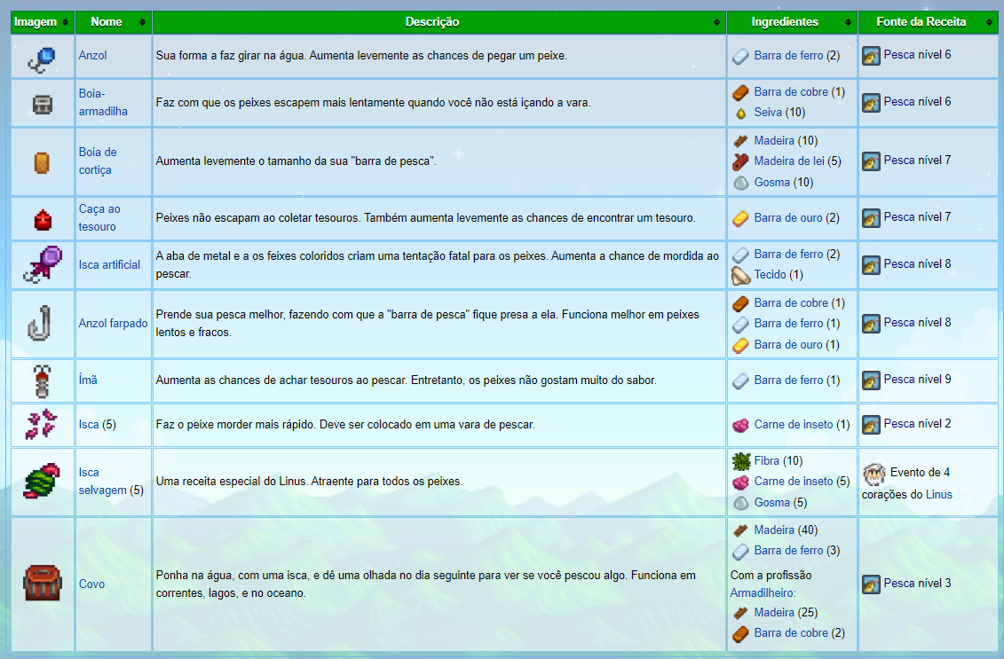Screen dimensions: 1004x659
Task: Click the Isca selvagem item image
Action: [43, 481]
